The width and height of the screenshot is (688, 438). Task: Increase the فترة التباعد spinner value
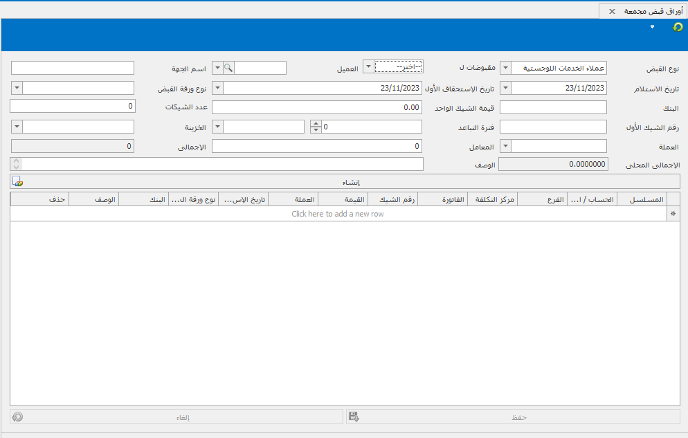click(x=316, y=124)
